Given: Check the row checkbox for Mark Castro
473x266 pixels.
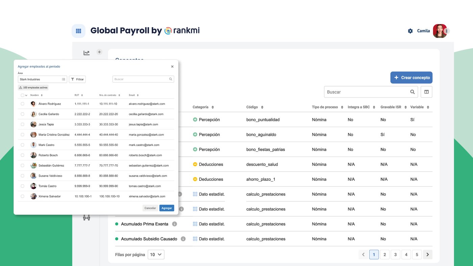Looking at the screenshot, I should coord(22,145).
